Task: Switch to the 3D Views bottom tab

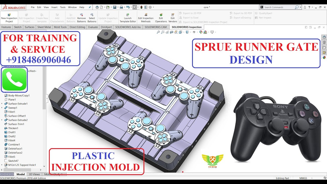Action: click(34, 174)
